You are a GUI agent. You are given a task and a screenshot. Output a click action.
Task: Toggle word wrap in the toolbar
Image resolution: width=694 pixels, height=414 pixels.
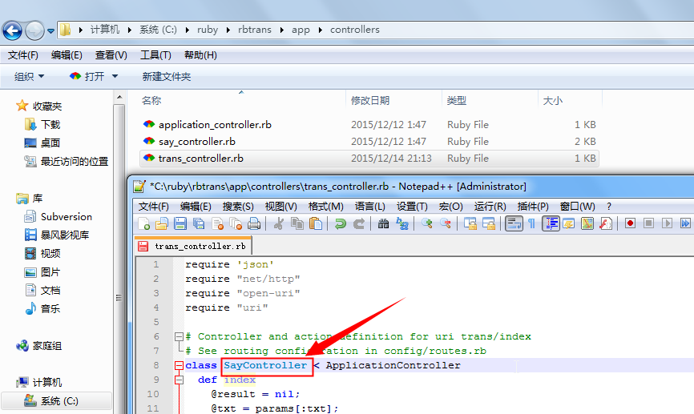[514, 223]
